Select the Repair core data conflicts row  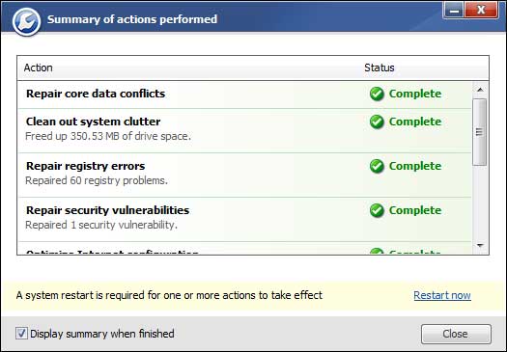(x=244, y=95)
